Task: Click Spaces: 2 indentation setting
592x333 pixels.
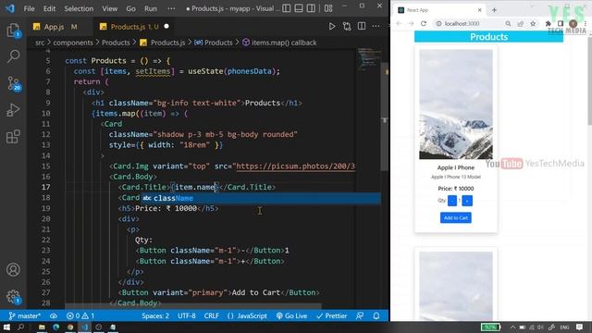Action: [x=155, y=316]
